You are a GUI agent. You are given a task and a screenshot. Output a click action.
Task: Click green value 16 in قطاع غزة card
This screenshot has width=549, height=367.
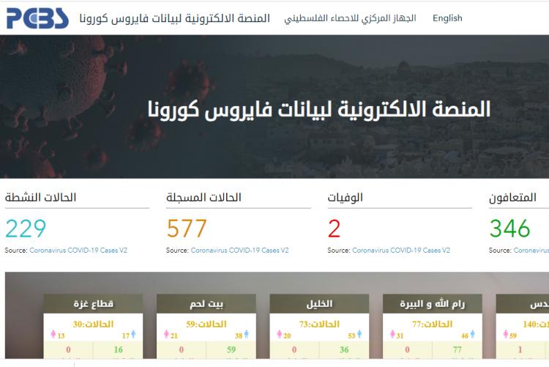[119, 349]
